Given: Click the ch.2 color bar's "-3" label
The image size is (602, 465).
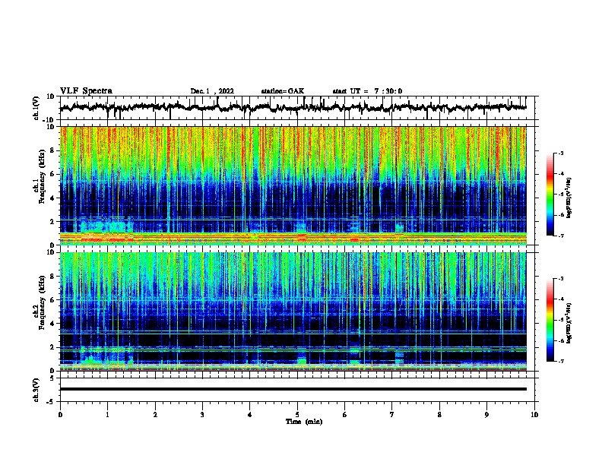Looking at the screenshot, I should (x=561, y=279).
